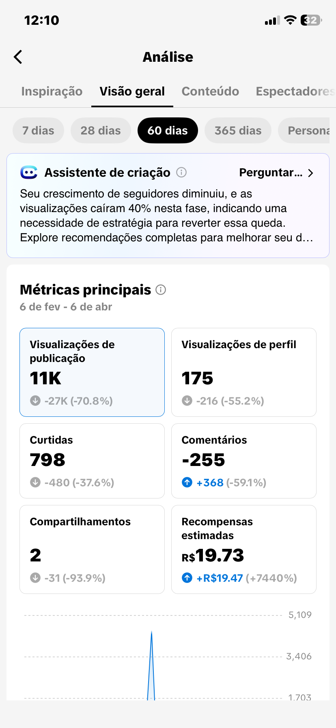Select the Compartilhamentos metric card
This screenshot has height=728, width=336.
point(92,549)
